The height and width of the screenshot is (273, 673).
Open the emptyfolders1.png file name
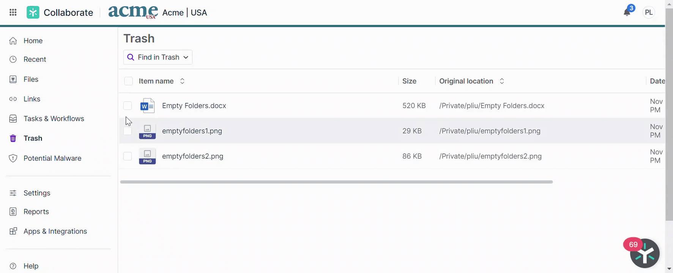tap(192, 131)
